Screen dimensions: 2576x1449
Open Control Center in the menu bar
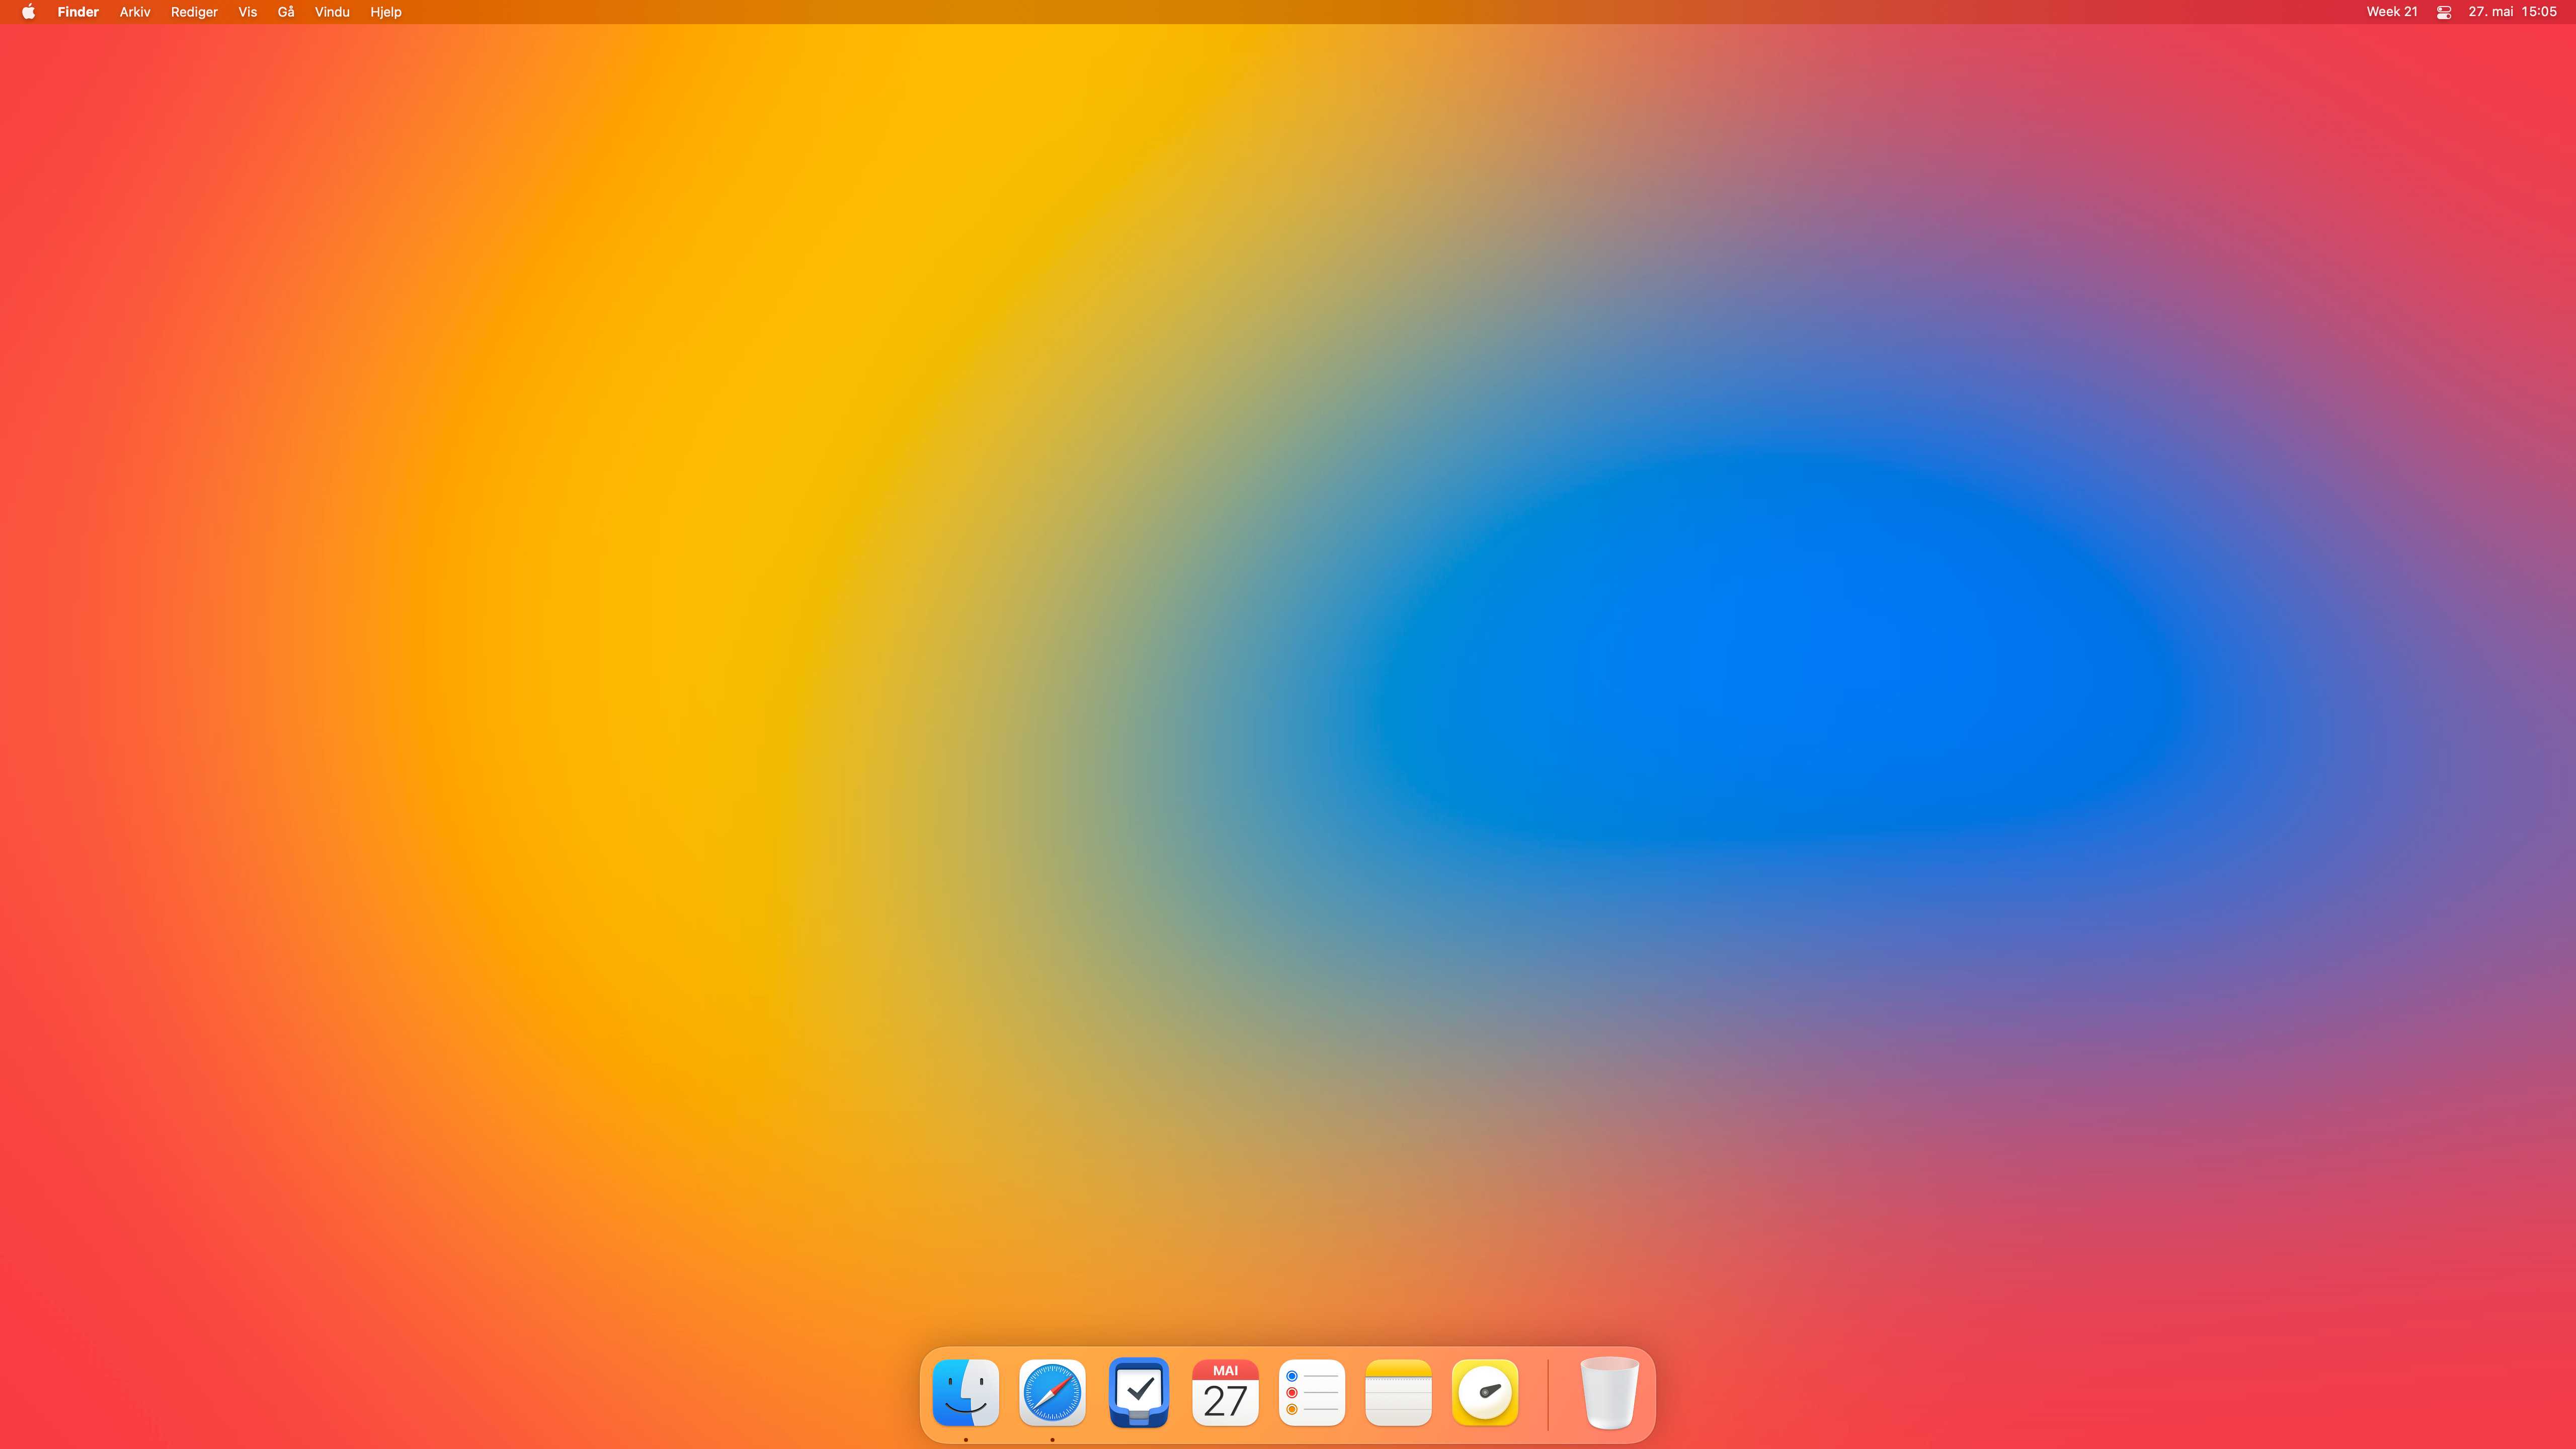click(2443, 12)
